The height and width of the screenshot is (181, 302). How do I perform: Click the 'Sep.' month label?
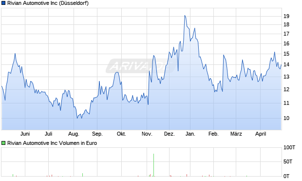[97, 134]
